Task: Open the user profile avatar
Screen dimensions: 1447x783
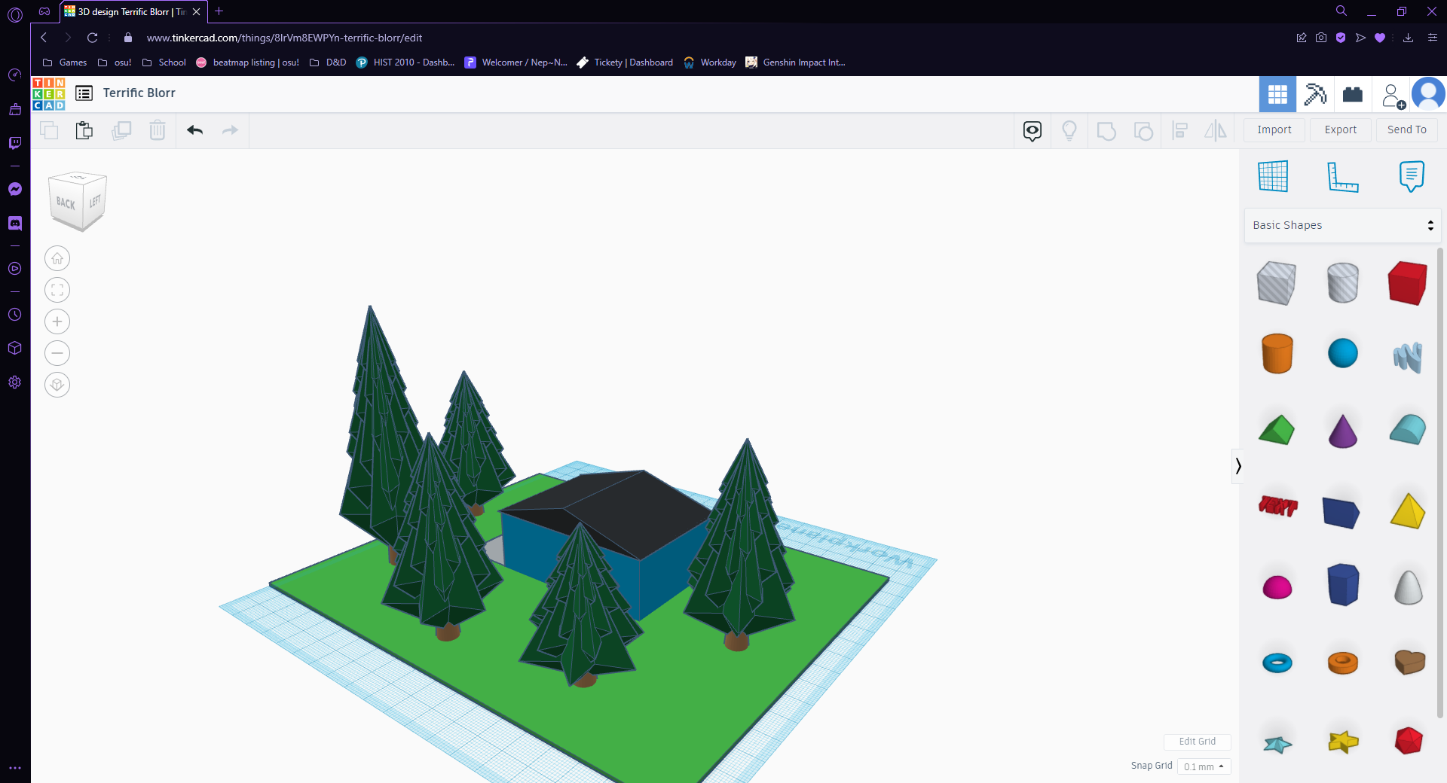Action: tap(1428, 94)
